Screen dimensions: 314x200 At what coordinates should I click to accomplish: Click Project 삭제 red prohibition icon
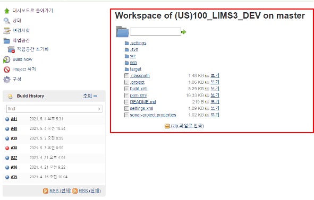7,69
